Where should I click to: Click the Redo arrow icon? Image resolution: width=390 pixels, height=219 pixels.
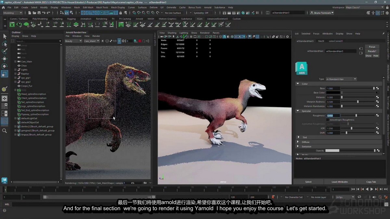(x=48, y=13)
